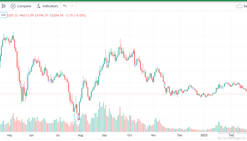Undo the last chart action
Screen dimensions: 247x141
pyautogui.click(x=65, y=6)
